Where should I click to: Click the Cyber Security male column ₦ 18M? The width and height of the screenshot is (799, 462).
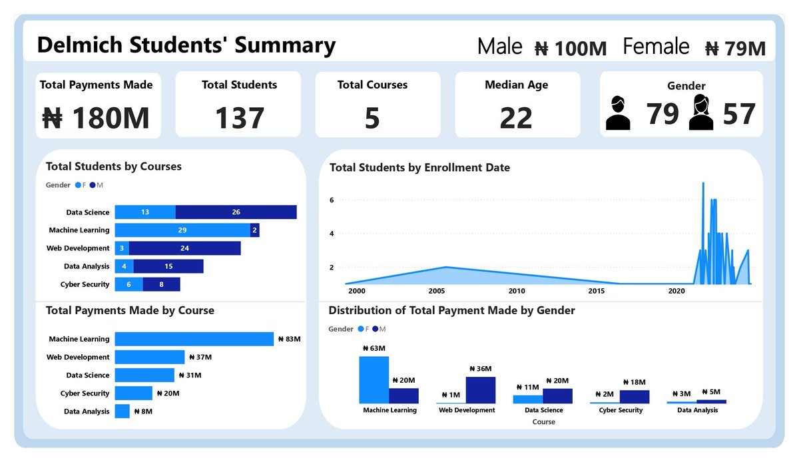point(635,397)
